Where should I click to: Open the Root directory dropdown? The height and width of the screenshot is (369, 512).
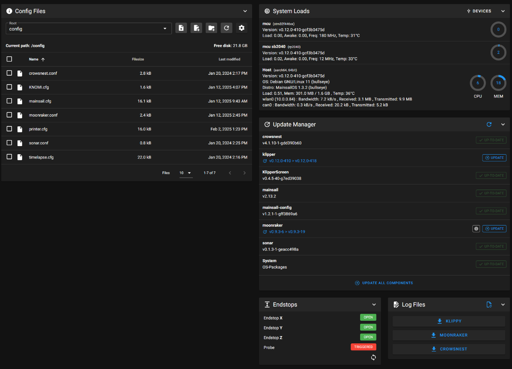coord(89,29)
